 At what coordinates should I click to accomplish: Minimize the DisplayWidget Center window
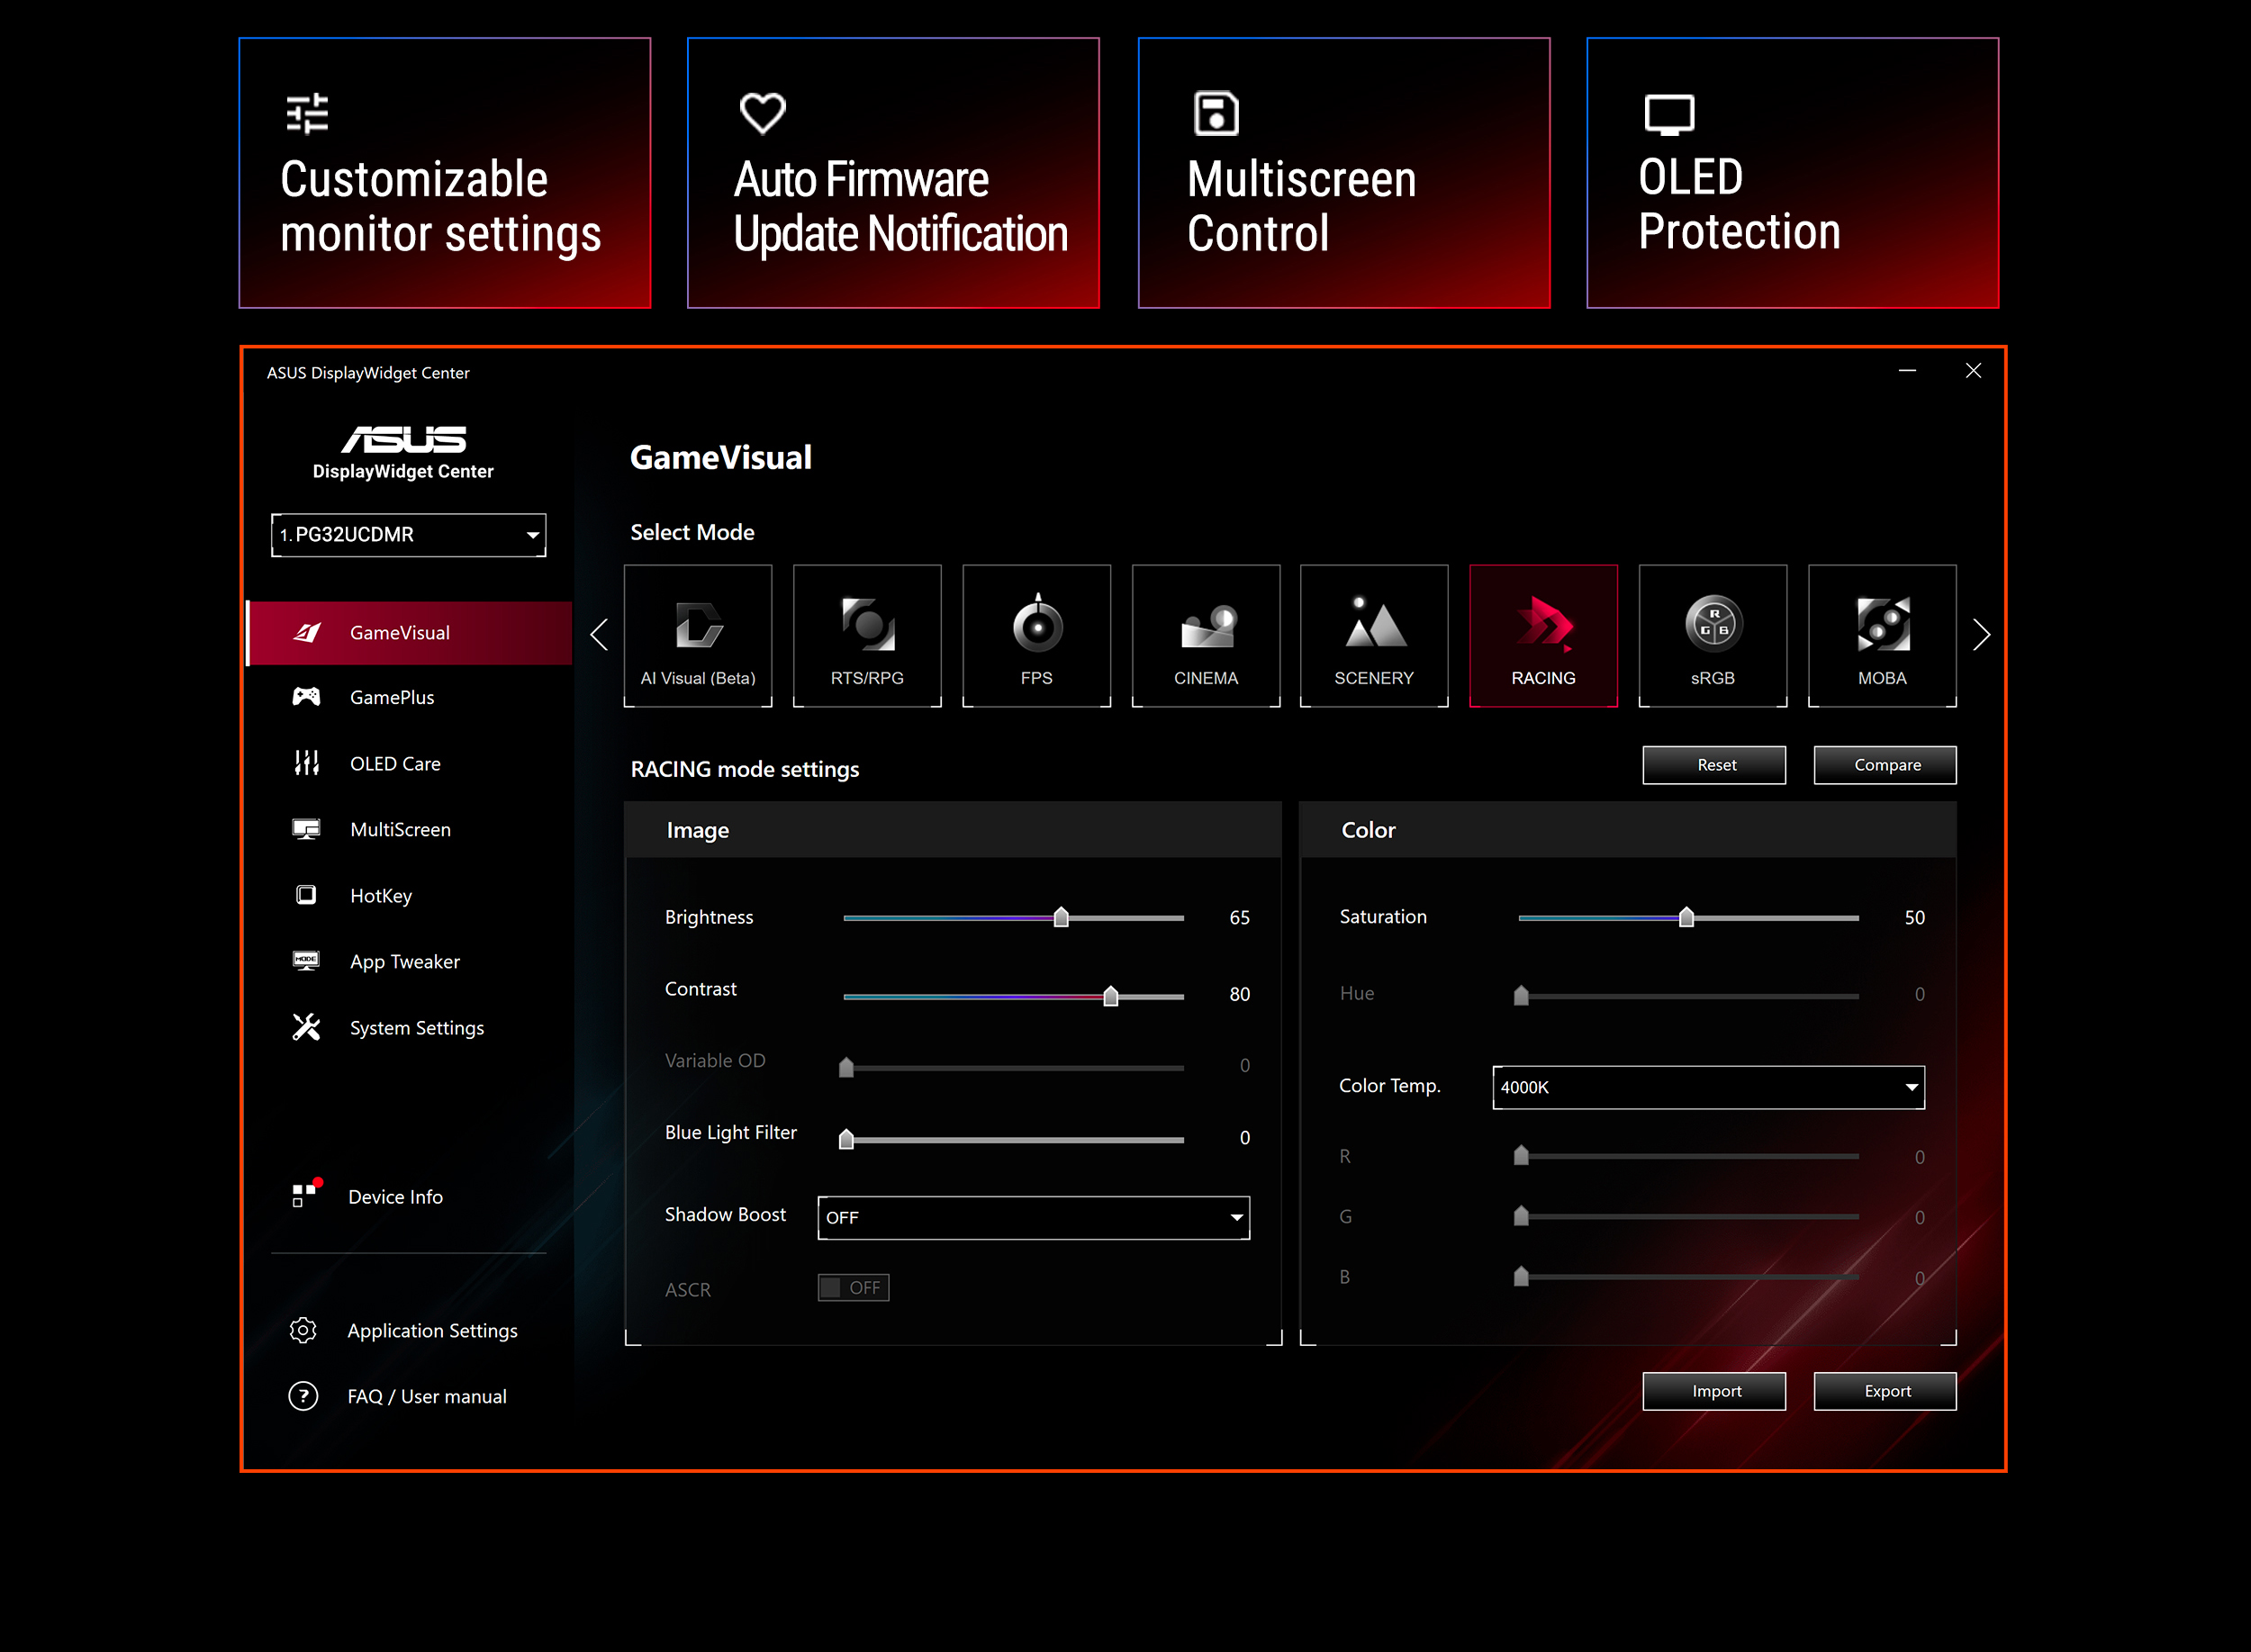pyautogui.click(x=1907, y=371)
